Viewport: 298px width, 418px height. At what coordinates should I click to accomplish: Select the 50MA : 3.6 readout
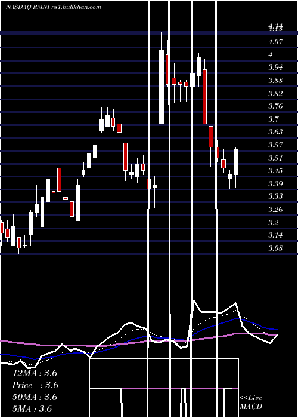coord(35,397)
